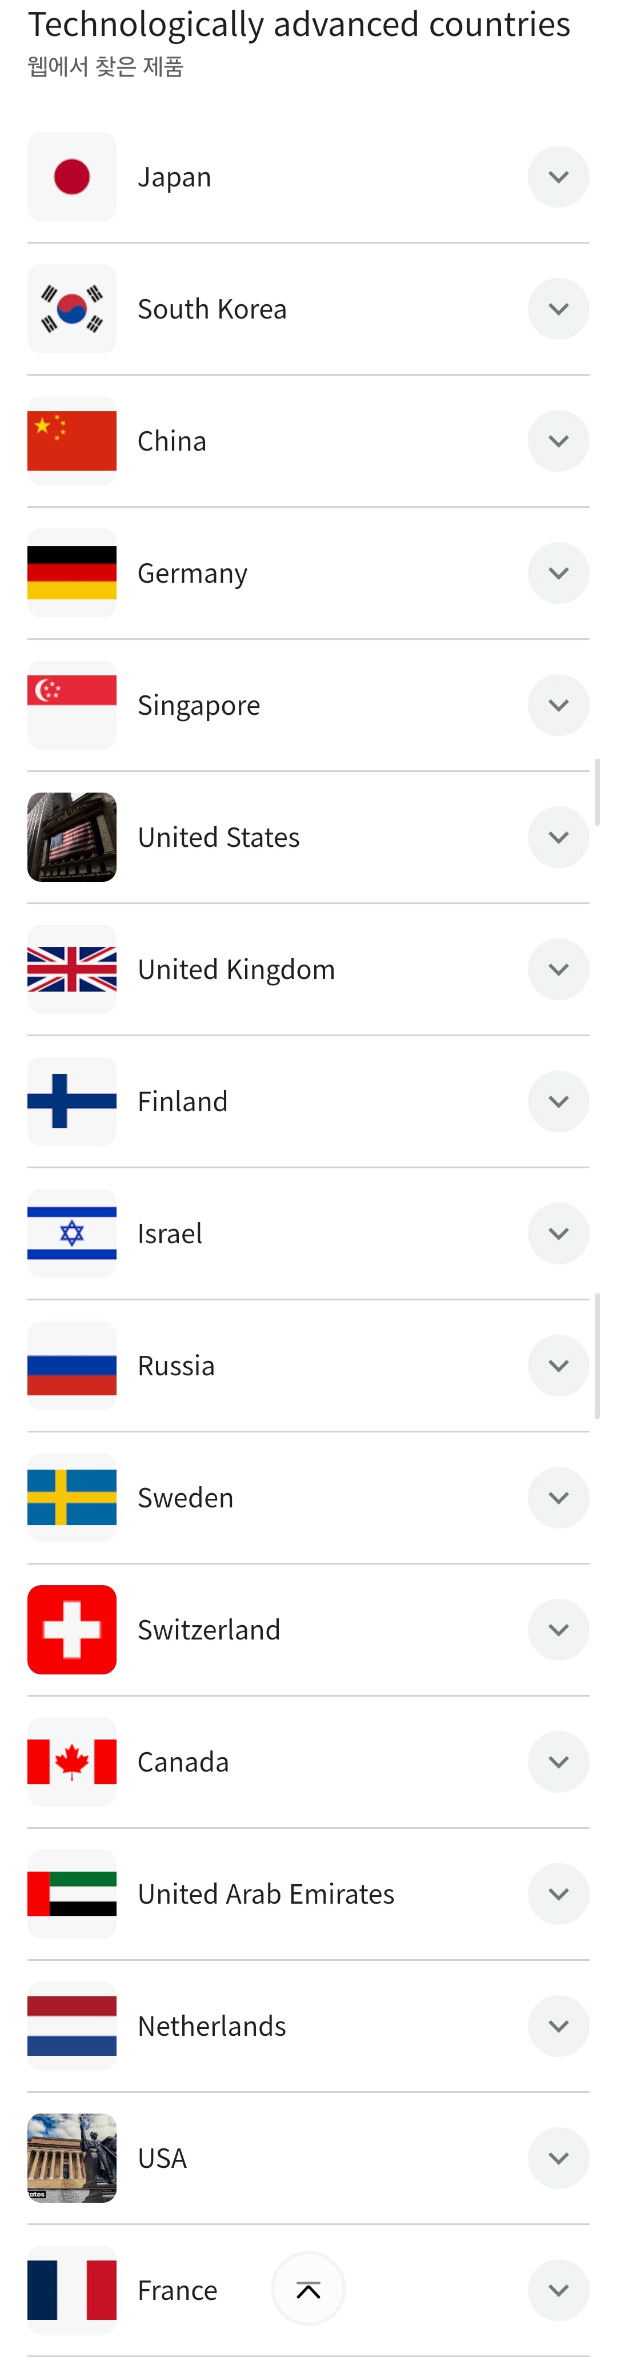Expand the France entry chevron
This screenshot has width=617, height=2360.
click(558, 2289)
